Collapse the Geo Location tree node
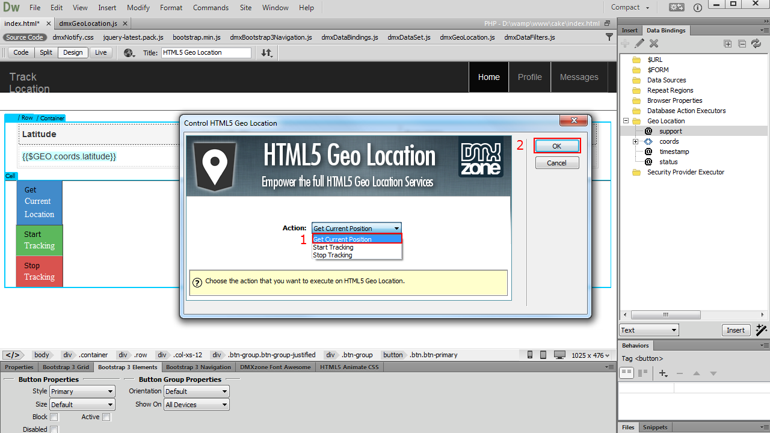Image resolution: width=770 pixels, height=433 pixels. click(x=626, y=121)
